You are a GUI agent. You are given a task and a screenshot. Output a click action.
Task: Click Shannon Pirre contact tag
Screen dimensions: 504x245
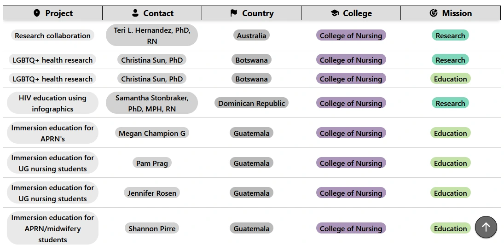[152, 228]
